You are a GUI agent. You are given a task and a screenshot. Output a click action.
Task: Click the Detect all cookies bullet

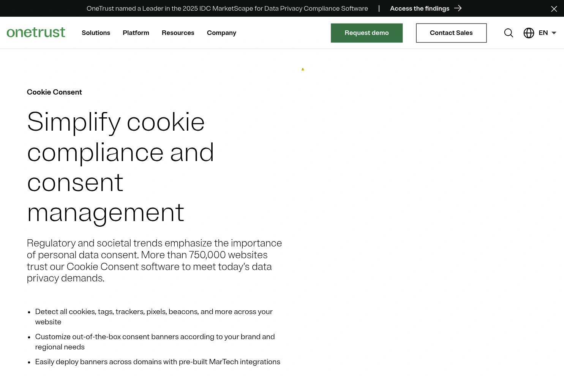coord(154,317)
